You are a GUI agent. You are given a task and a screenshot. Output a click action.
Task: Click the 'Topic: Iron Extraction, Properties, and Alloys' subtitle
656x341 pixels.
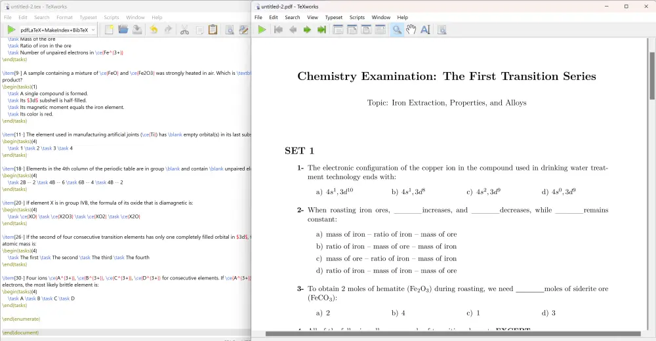[x=446, y=103]
